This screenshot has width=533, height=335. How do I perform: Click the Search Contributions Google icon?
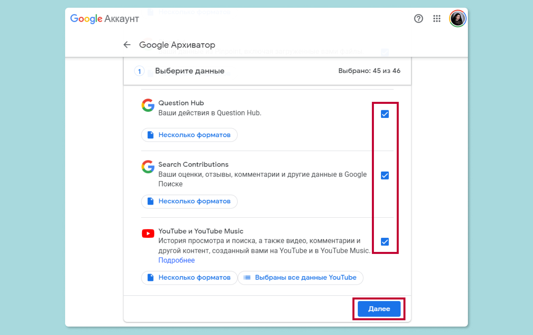point(148,166)
